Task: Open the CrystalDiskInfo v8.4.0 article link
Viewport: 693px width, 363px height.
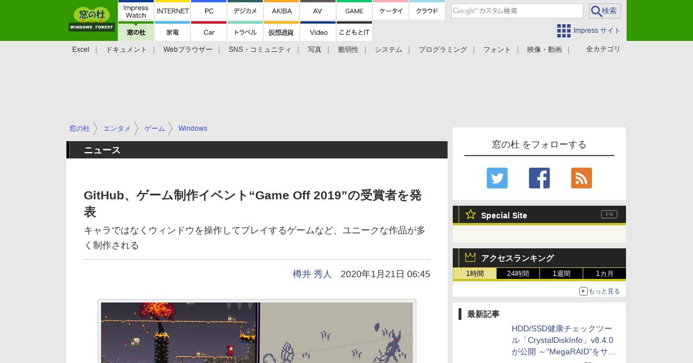Action: click(x=564, y=340)
